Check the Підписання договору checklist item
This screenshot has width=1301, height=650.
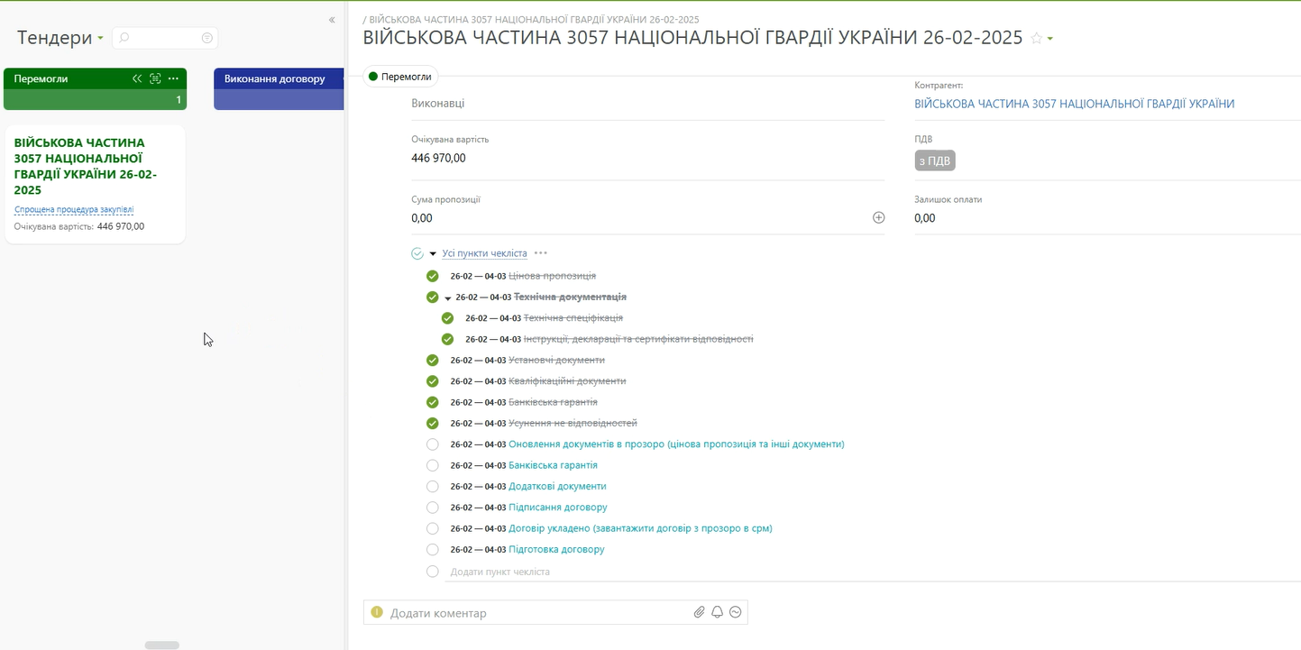pyautogui.click(x=432, y=508)
